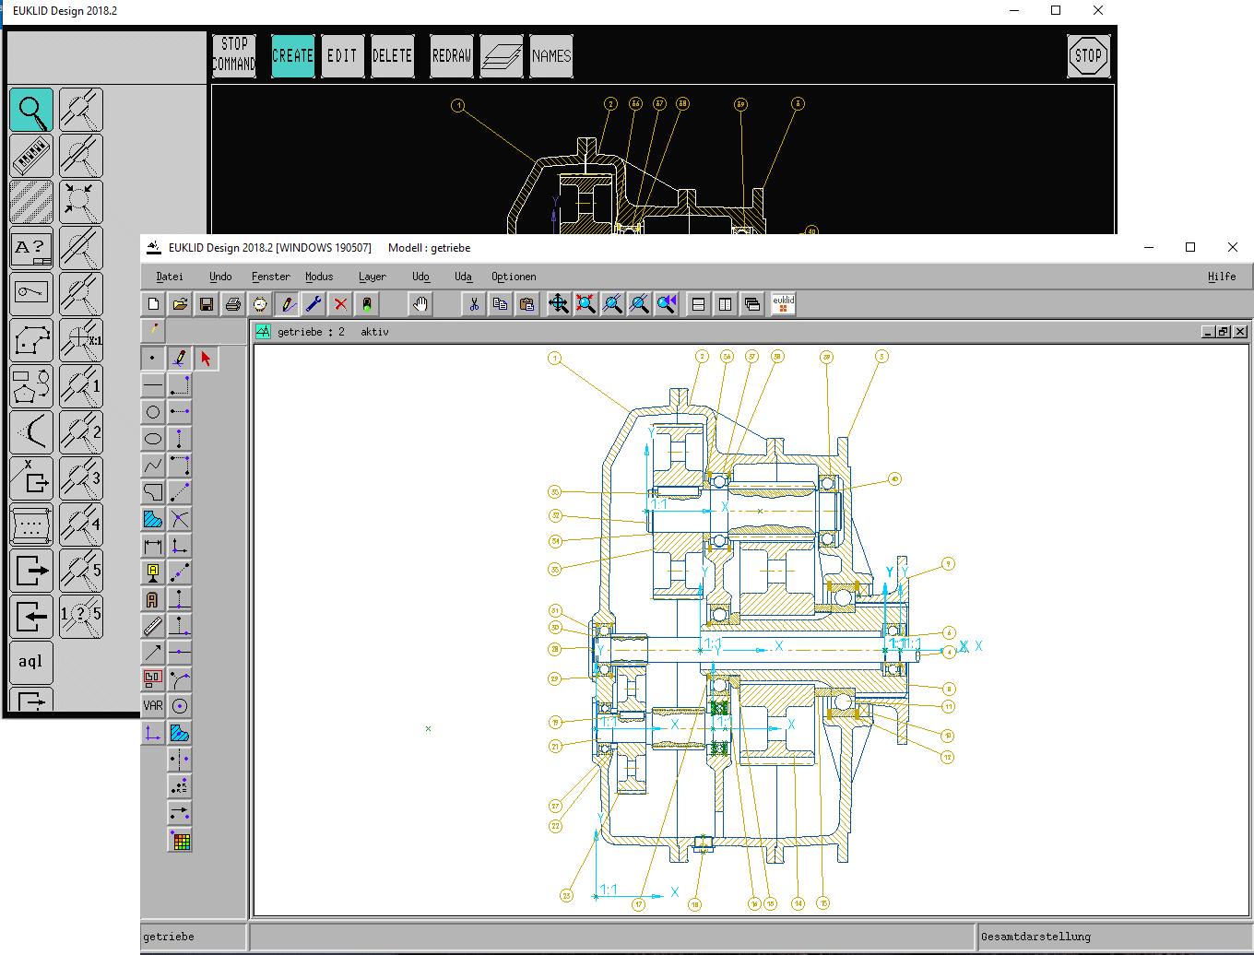Open the Layer menu

tap(373, 277)
